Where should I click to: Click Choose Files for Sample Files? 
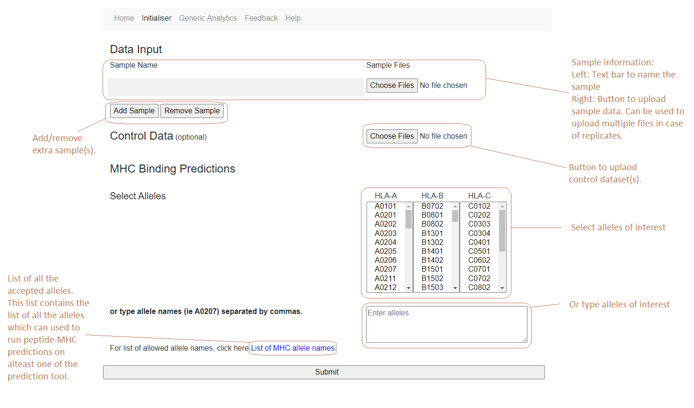click(391, 86)
